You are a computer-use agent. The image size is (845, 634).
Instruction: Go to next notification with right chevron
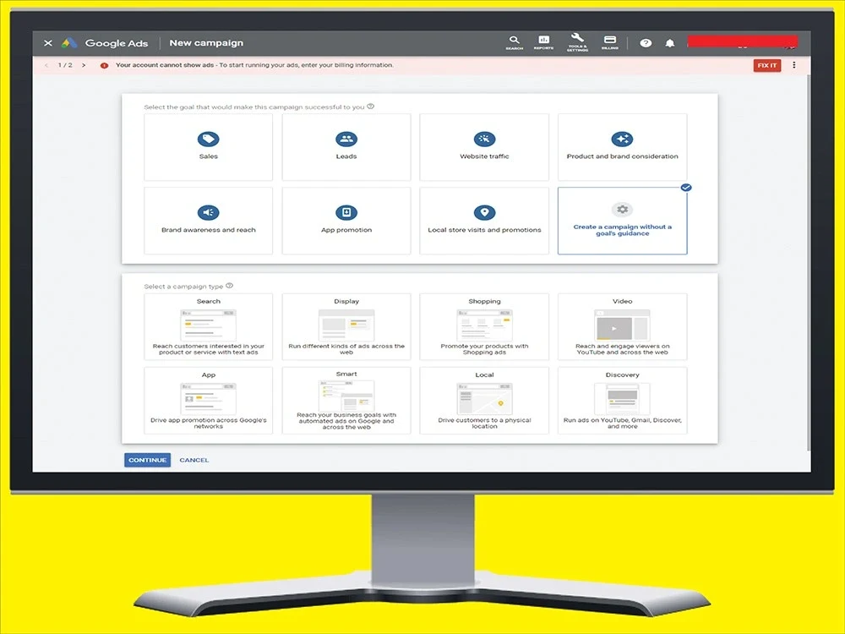(84, 65)
